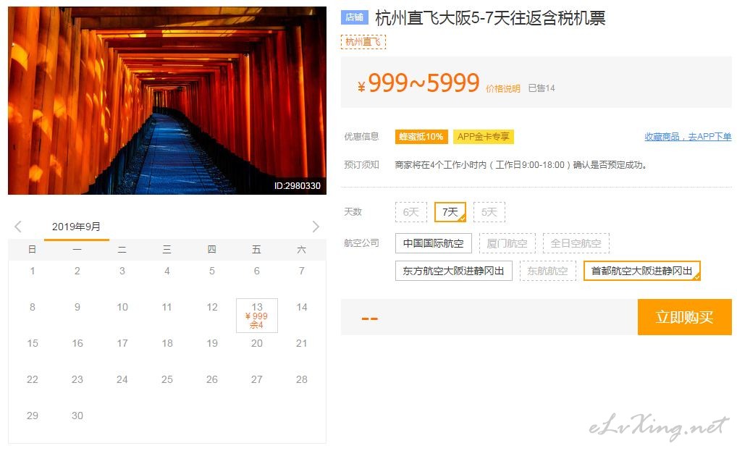Choose 中国国际航空 airline
This screenshot has height=451, width=737.
point(434,243)
